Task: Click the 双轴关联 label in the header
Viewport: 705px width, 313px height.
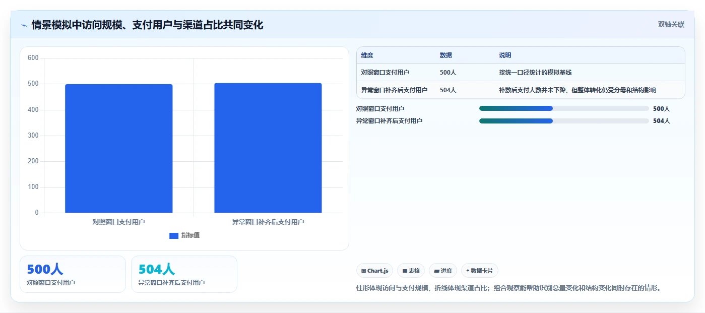Action: (671, 25)
